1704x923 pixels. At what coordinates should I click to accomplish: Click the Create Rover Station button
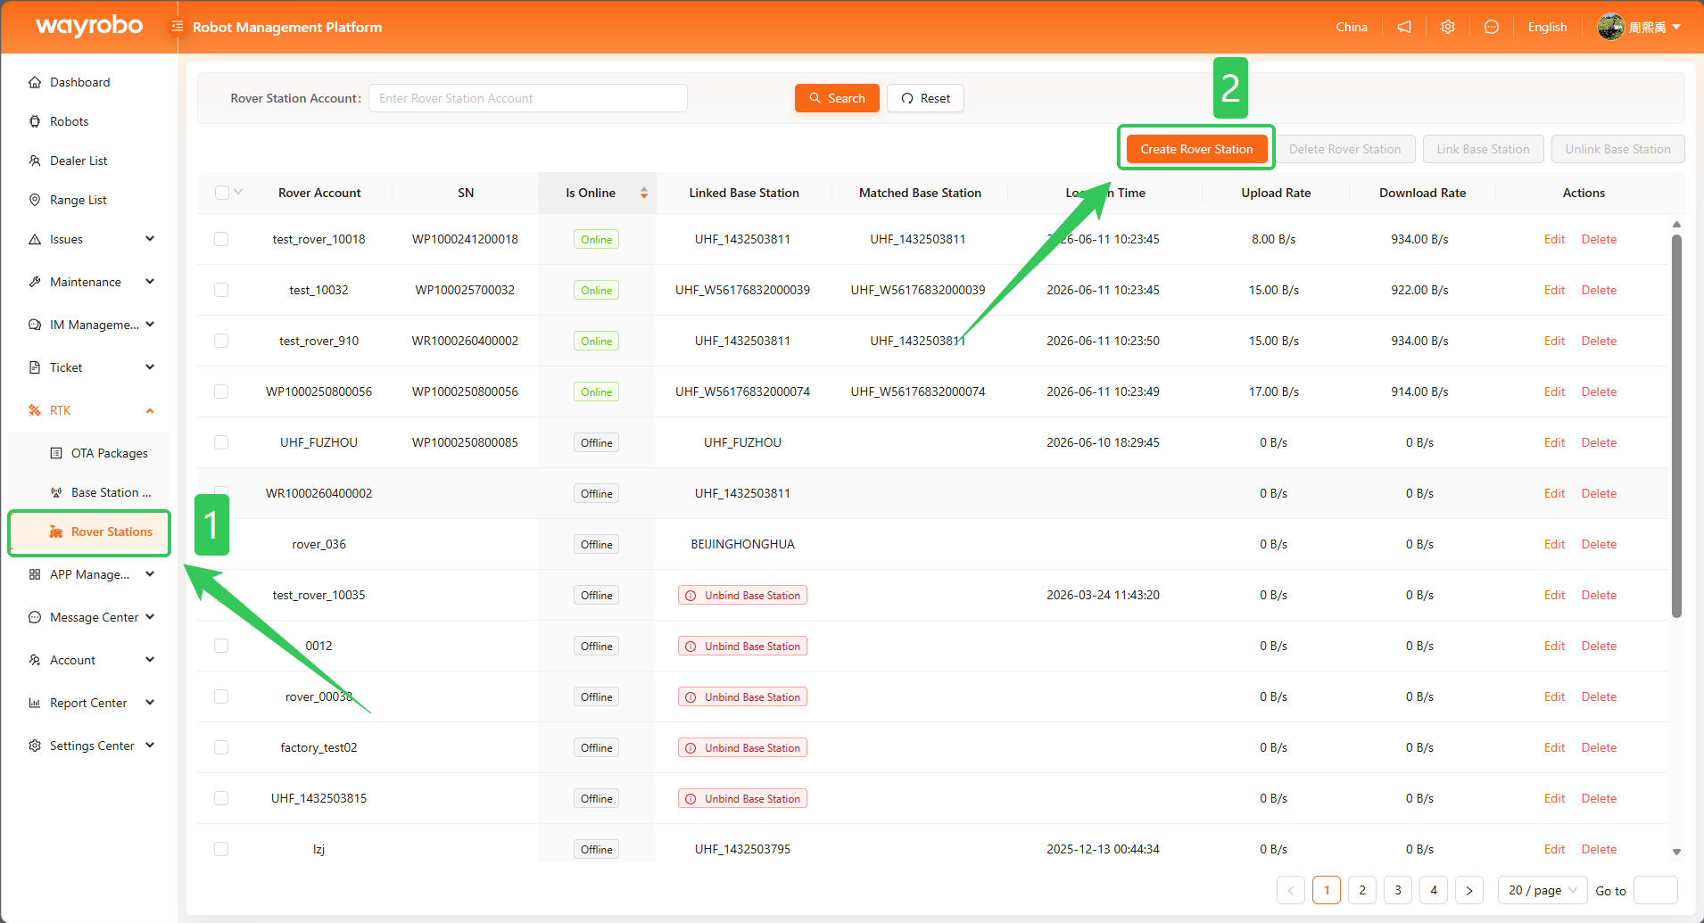pyautogui.click(x=1196, y=149)
